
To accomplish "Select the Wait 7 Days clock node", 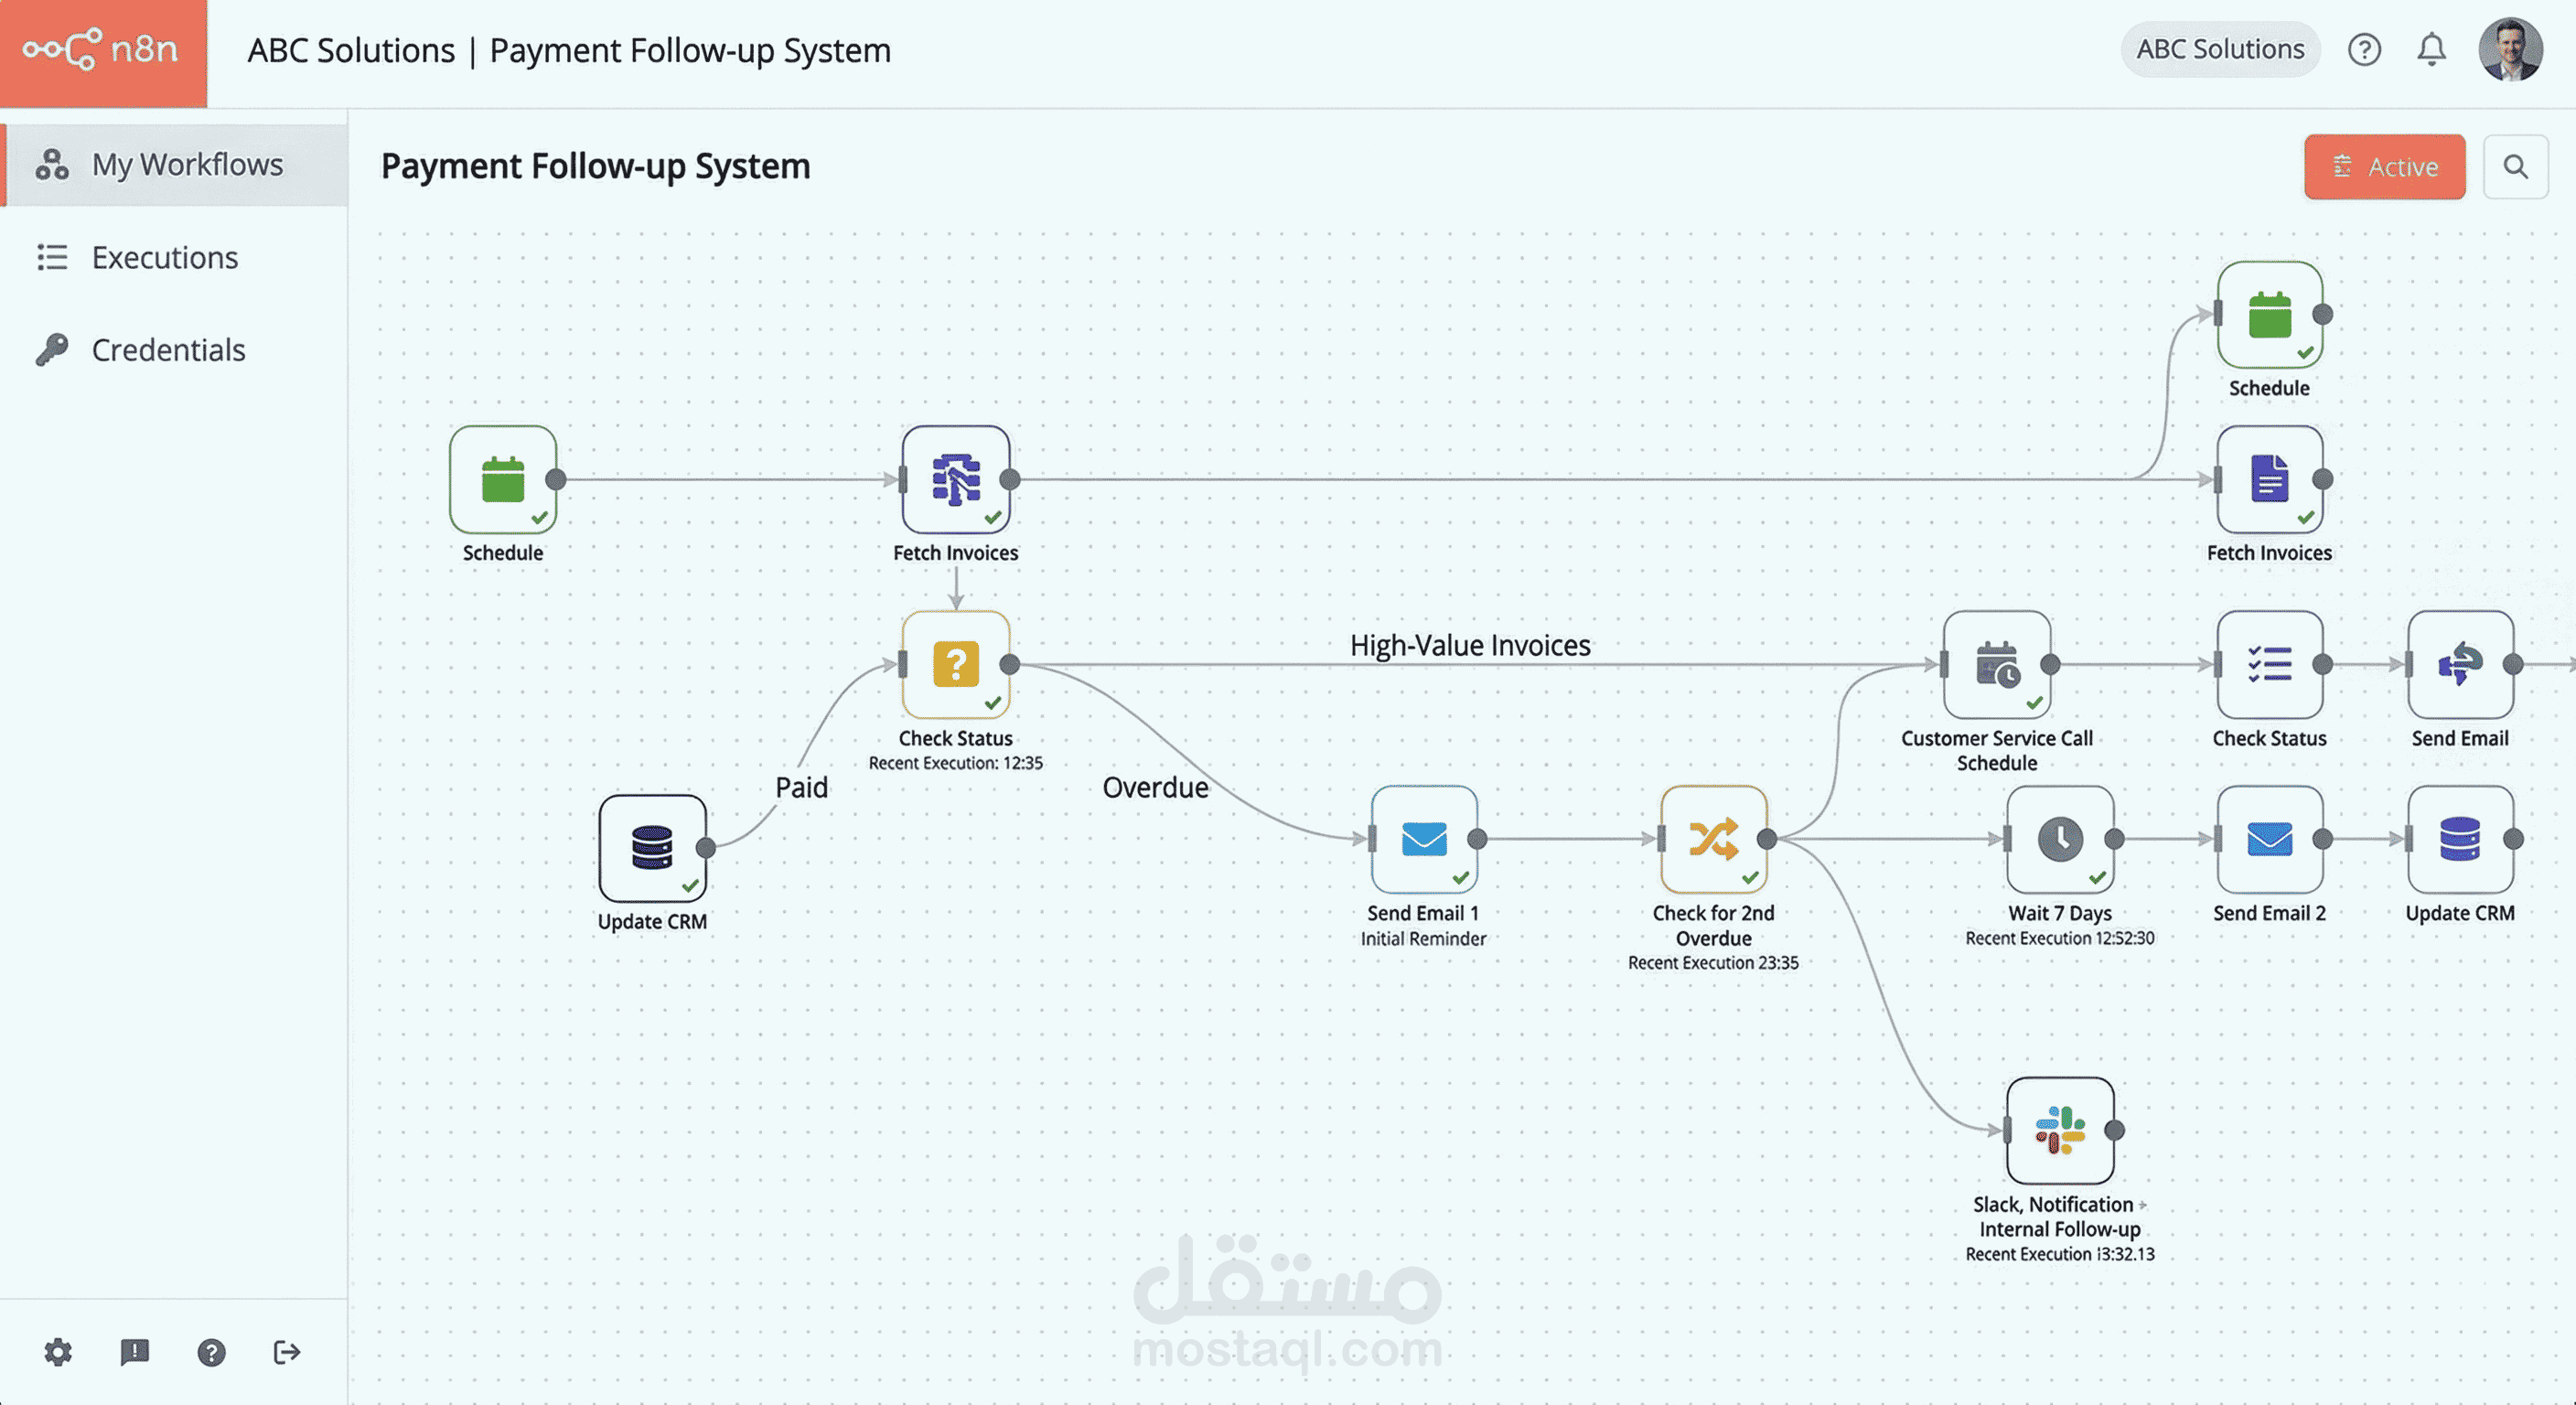I will coord(2060,840).
